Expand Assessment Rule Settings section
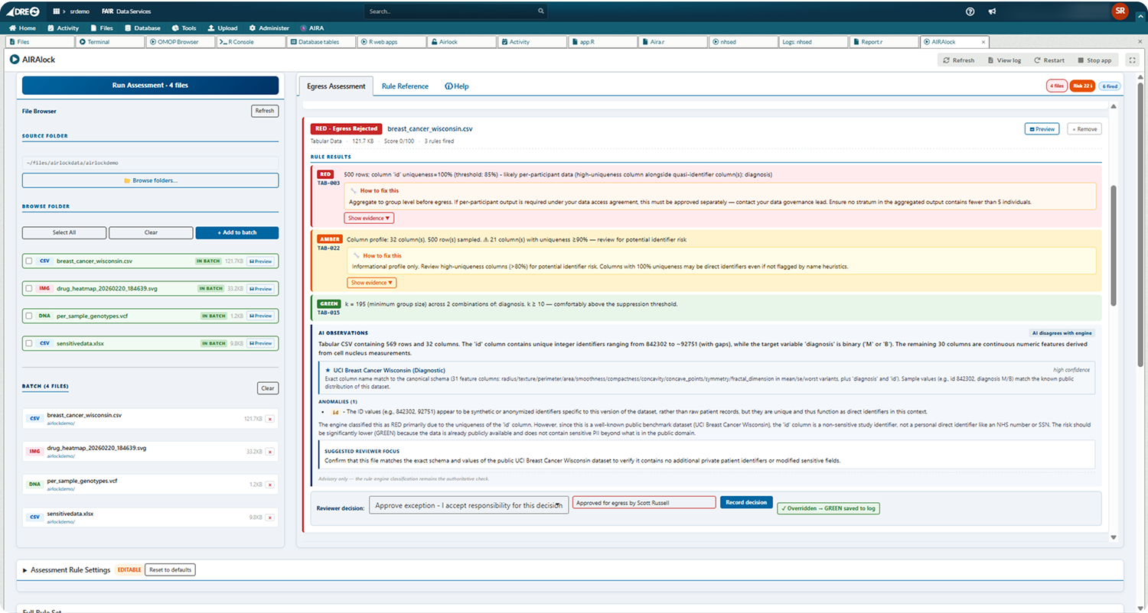 tap(67, 570)
